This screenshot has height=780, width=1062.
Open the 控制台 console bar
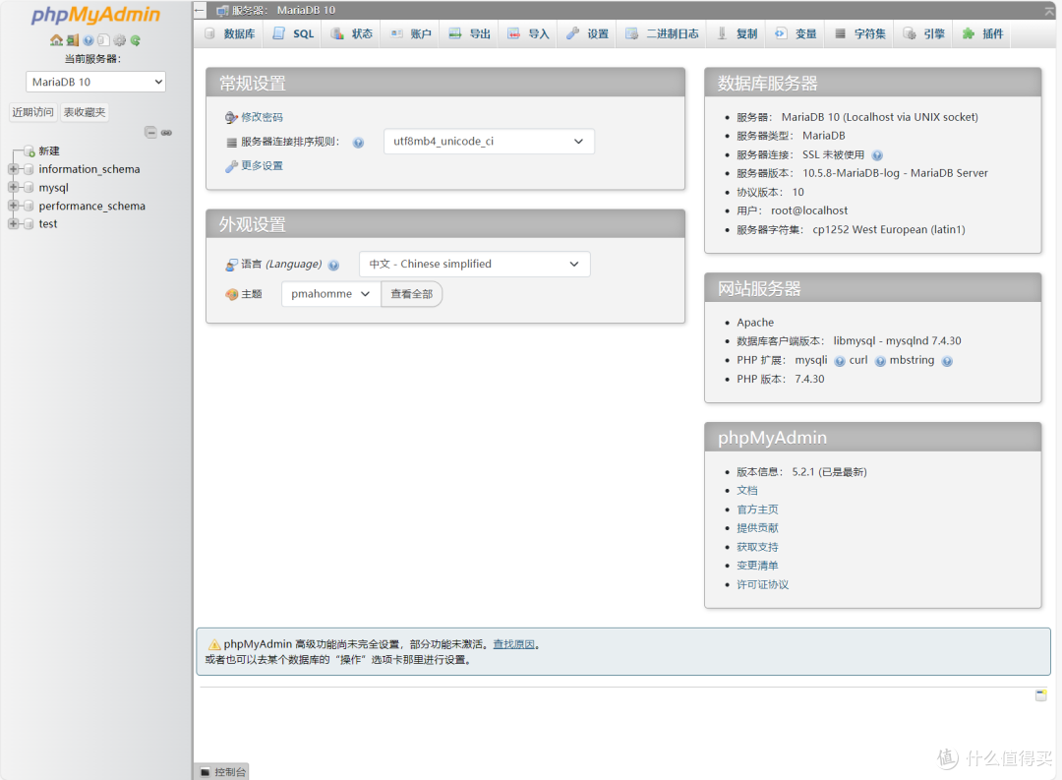point(222,772)
